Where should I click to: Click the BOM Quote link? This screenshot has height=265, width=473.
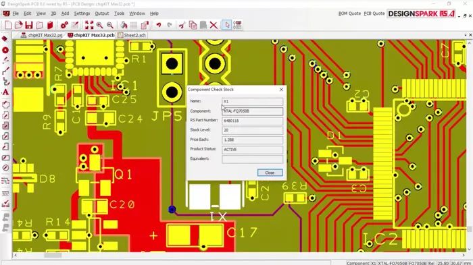(x=349, y=13)
